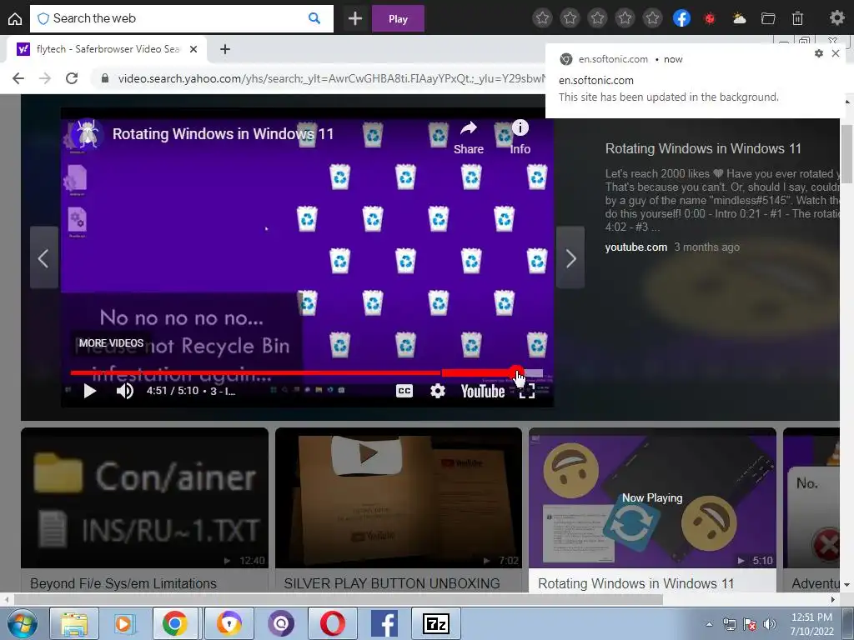Open the media player taskbar icon

(x=123, y=623)
